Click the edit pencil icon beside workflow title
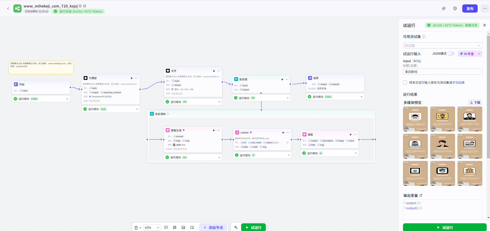The height and width of the screenshot is (231, 490). point(85,6)
